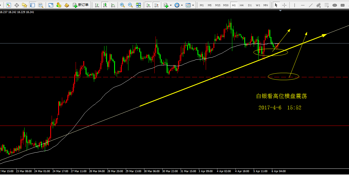Click the M15 timeframe button
Screen dimensions: 349x175
[x=218, y=5]
